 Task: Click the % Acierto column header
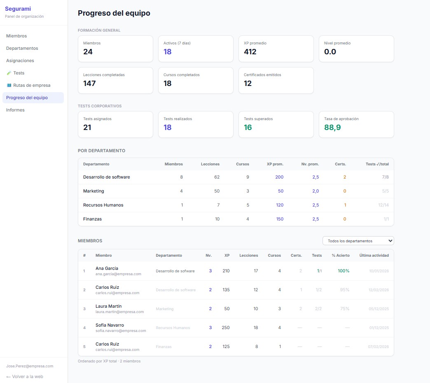(340, 255)
